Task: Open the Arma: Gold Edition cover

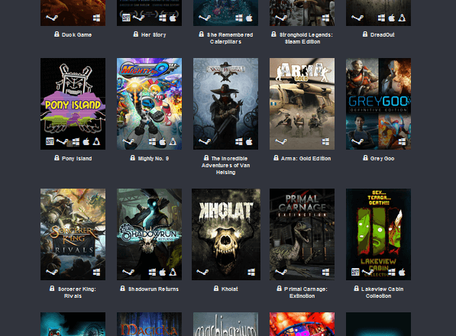Action: [302, 104]
